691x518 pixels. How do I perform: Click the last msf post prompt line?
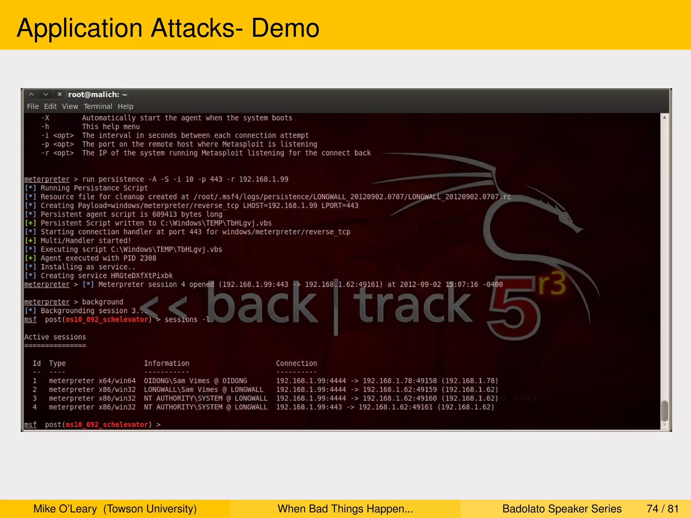click(x=92, y=425)
